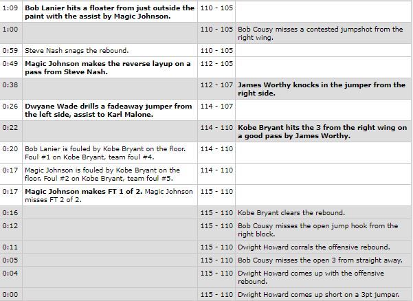
Task: Click the 114 - 110 score at 0:22
Action: click(x=216, y=128)
